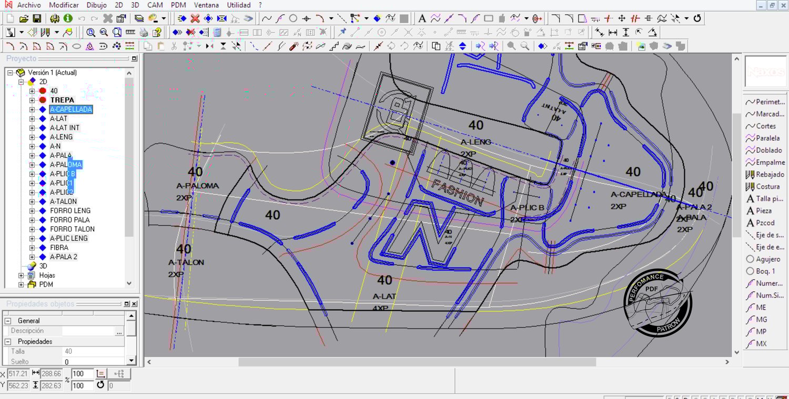
Task: Select the ellipse drawing tool
Action: [x=77, y=46]
